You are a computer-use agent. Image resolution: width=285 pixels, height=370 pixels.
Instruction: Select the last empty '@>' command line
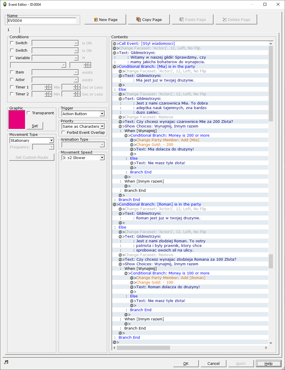coord(190,342)
